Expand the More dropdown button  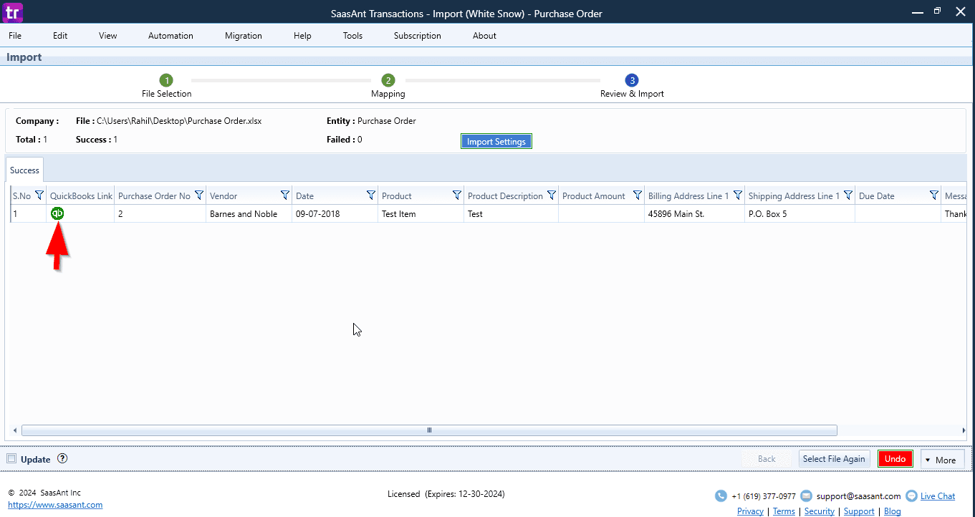(x=942, y=460)
